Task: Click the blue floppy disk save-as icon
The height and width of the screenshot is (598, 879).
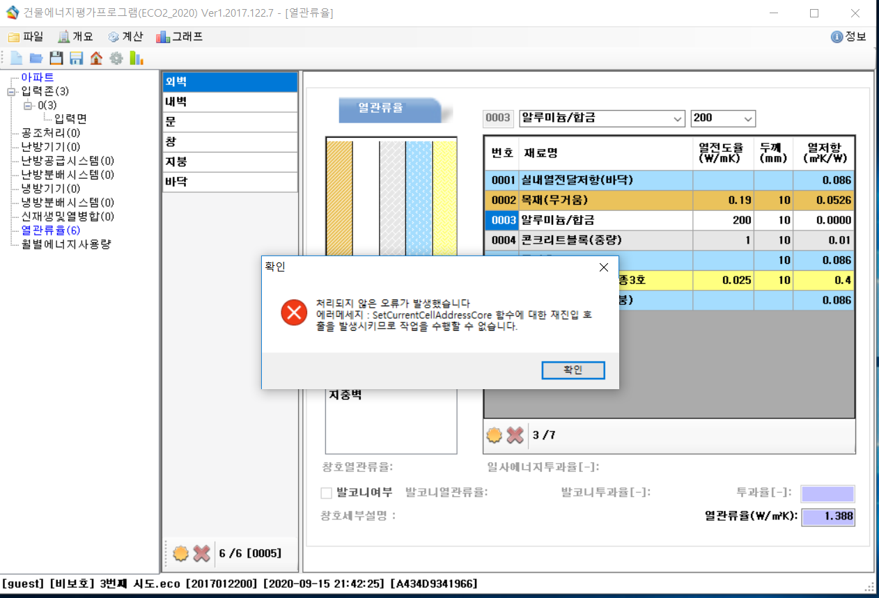Action: click(76, 58)
